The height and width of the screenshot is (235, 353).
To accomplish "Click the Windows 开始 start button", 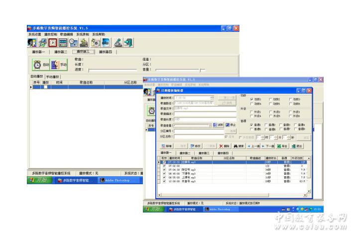I will tap(37, 180).
